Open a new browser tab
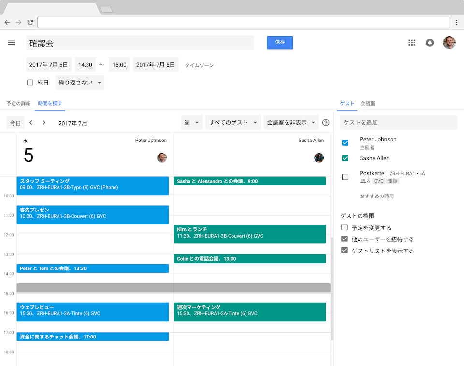The image size is (464, 366). coord(106,9)
